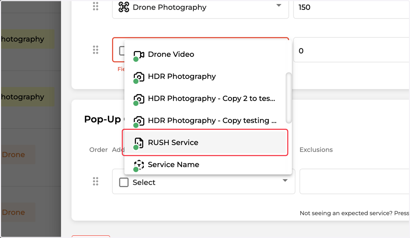Click the Exclusions column header
The height and width of the screenshot is (238, 410).
(x=316, y=150)
